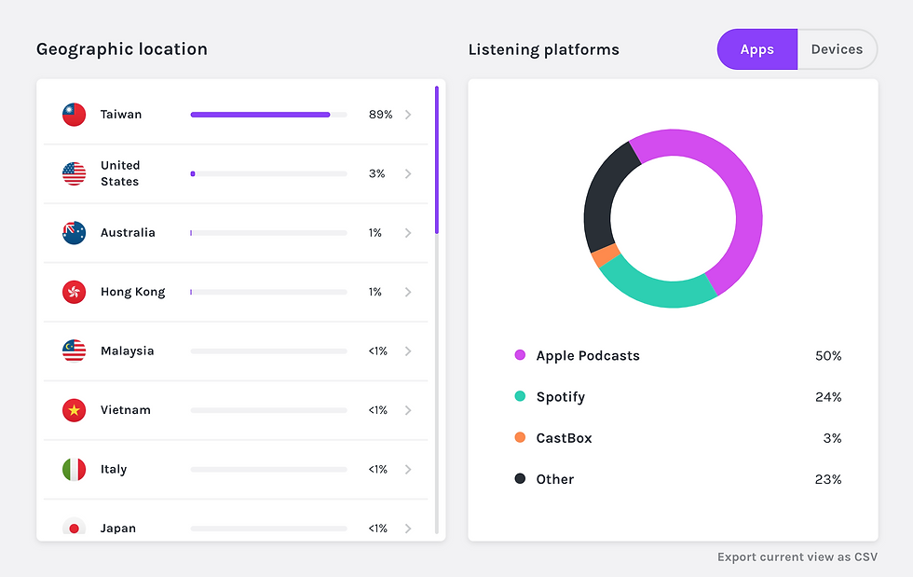Switch to the Devices tab
Viewport: 913px width, 577px height.
point(837,49)
